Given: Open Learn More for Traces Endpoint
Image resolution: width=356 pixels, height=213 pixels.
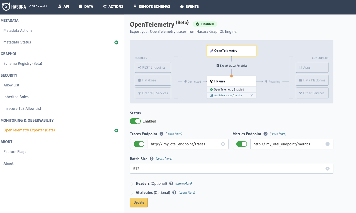Looking at the screenshot, I should pos(174,134).
